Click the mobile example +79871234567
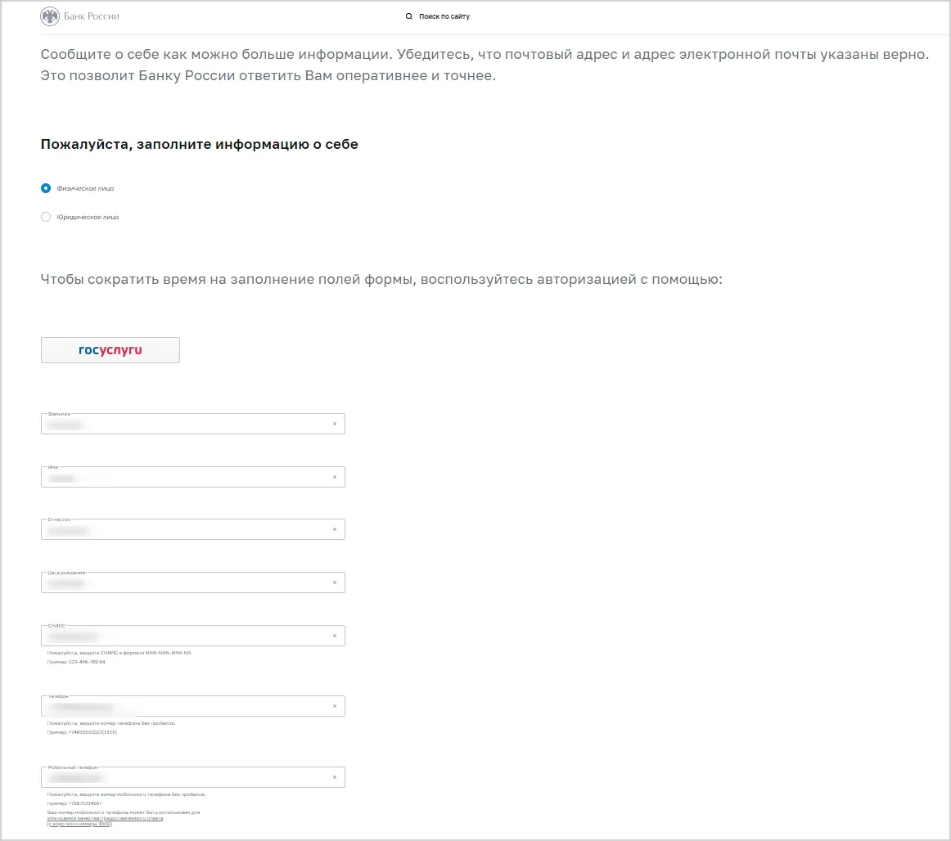The height and width of the screenshot is (841, 951). (x=85, y=803)
